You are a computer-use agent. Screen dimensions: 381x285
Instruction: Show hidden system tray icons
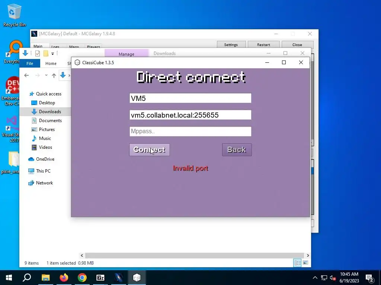[x=315, y=278]
